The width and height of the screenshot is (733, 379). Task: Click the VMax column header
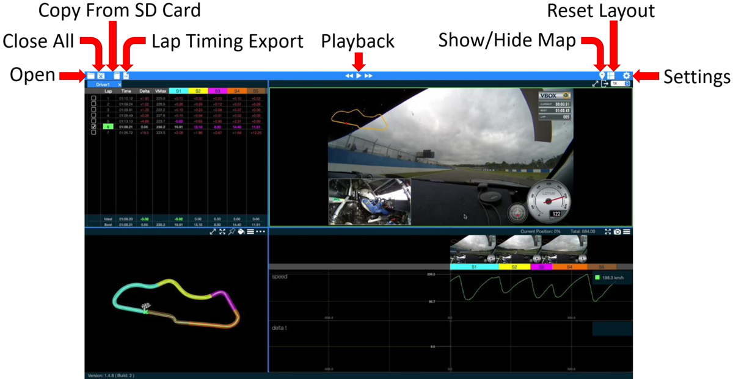point(161,91)
